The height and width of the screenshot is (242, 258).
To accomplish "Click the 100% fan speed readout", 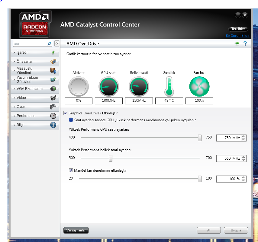I will (199, 101).
